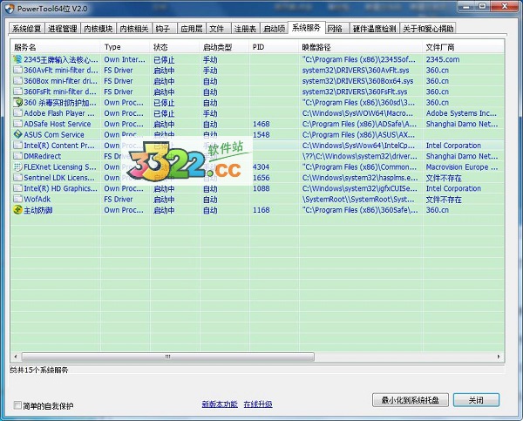This screenshot has height=421, width=523.
Task: Switch to the 系统修复 tab
Action: (x=27, y=29)
